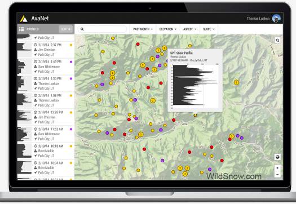Image resolution: width=296 pixels, height=204 pixels.
Task: Click the Alta label on the map
Action: point(184,124)
